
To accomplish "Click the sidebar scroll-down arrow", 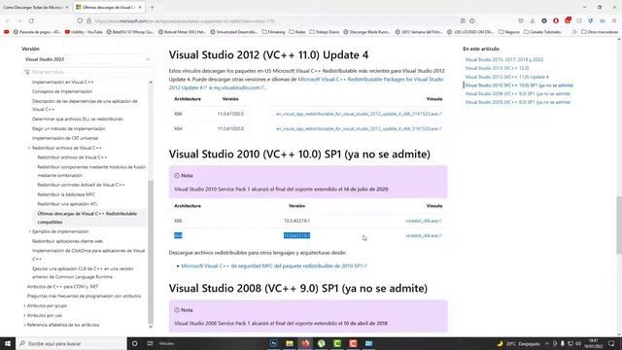I will click(151, 327).
